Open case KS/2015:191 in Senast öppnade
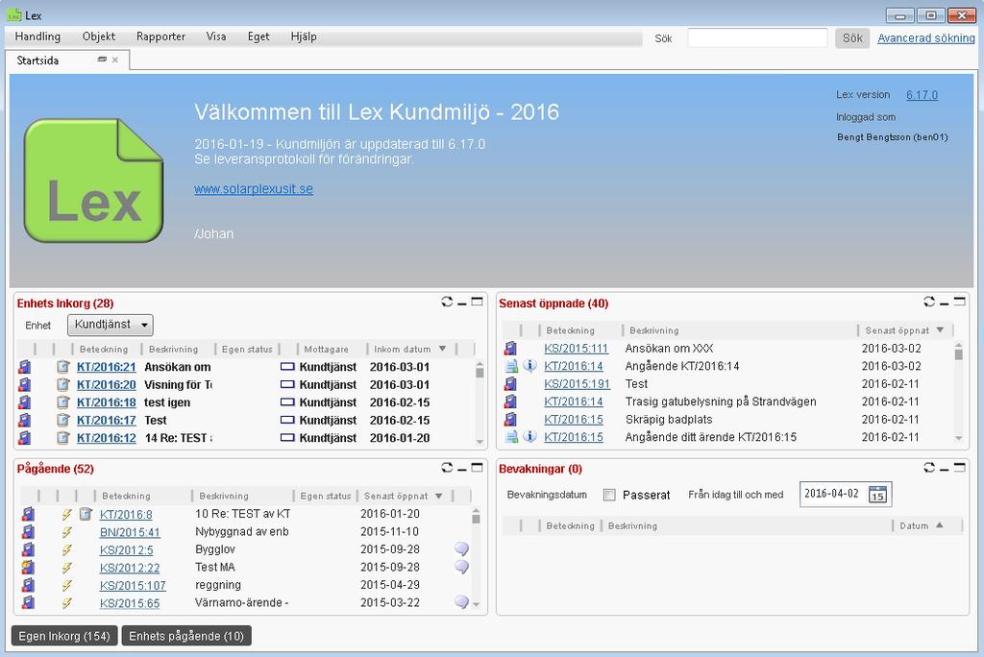Screen dimensions: 984x657 (577, 384)
